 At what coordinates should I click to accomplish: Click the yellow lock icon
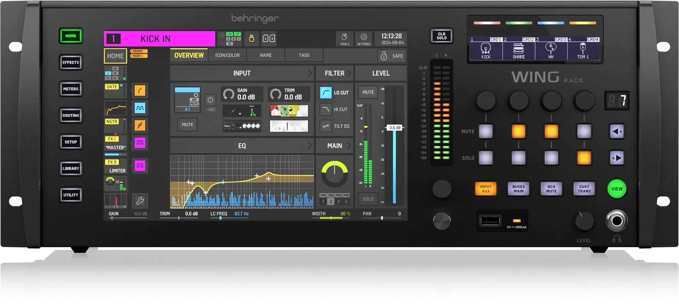coord(252,38)
